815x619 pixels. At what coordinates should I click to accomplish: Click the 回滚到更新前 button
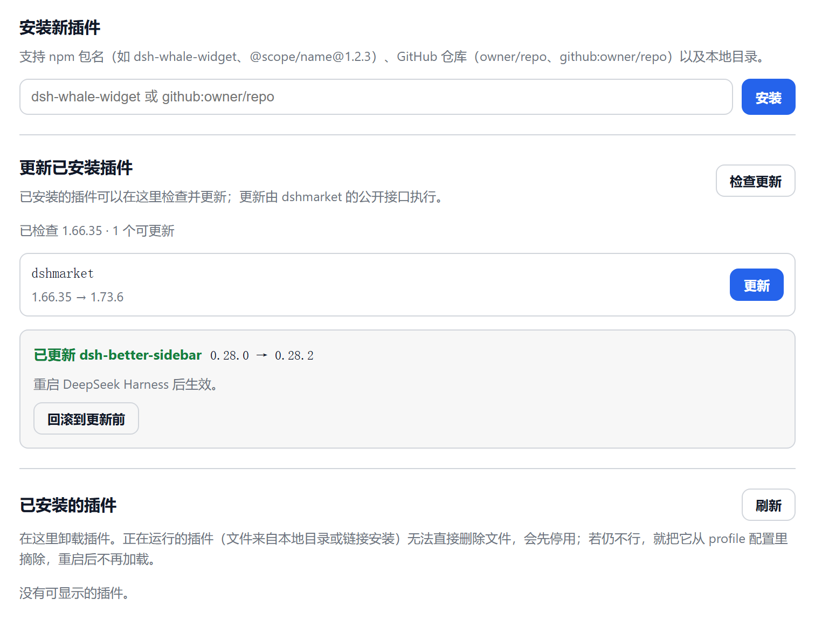tap(86, 418)
